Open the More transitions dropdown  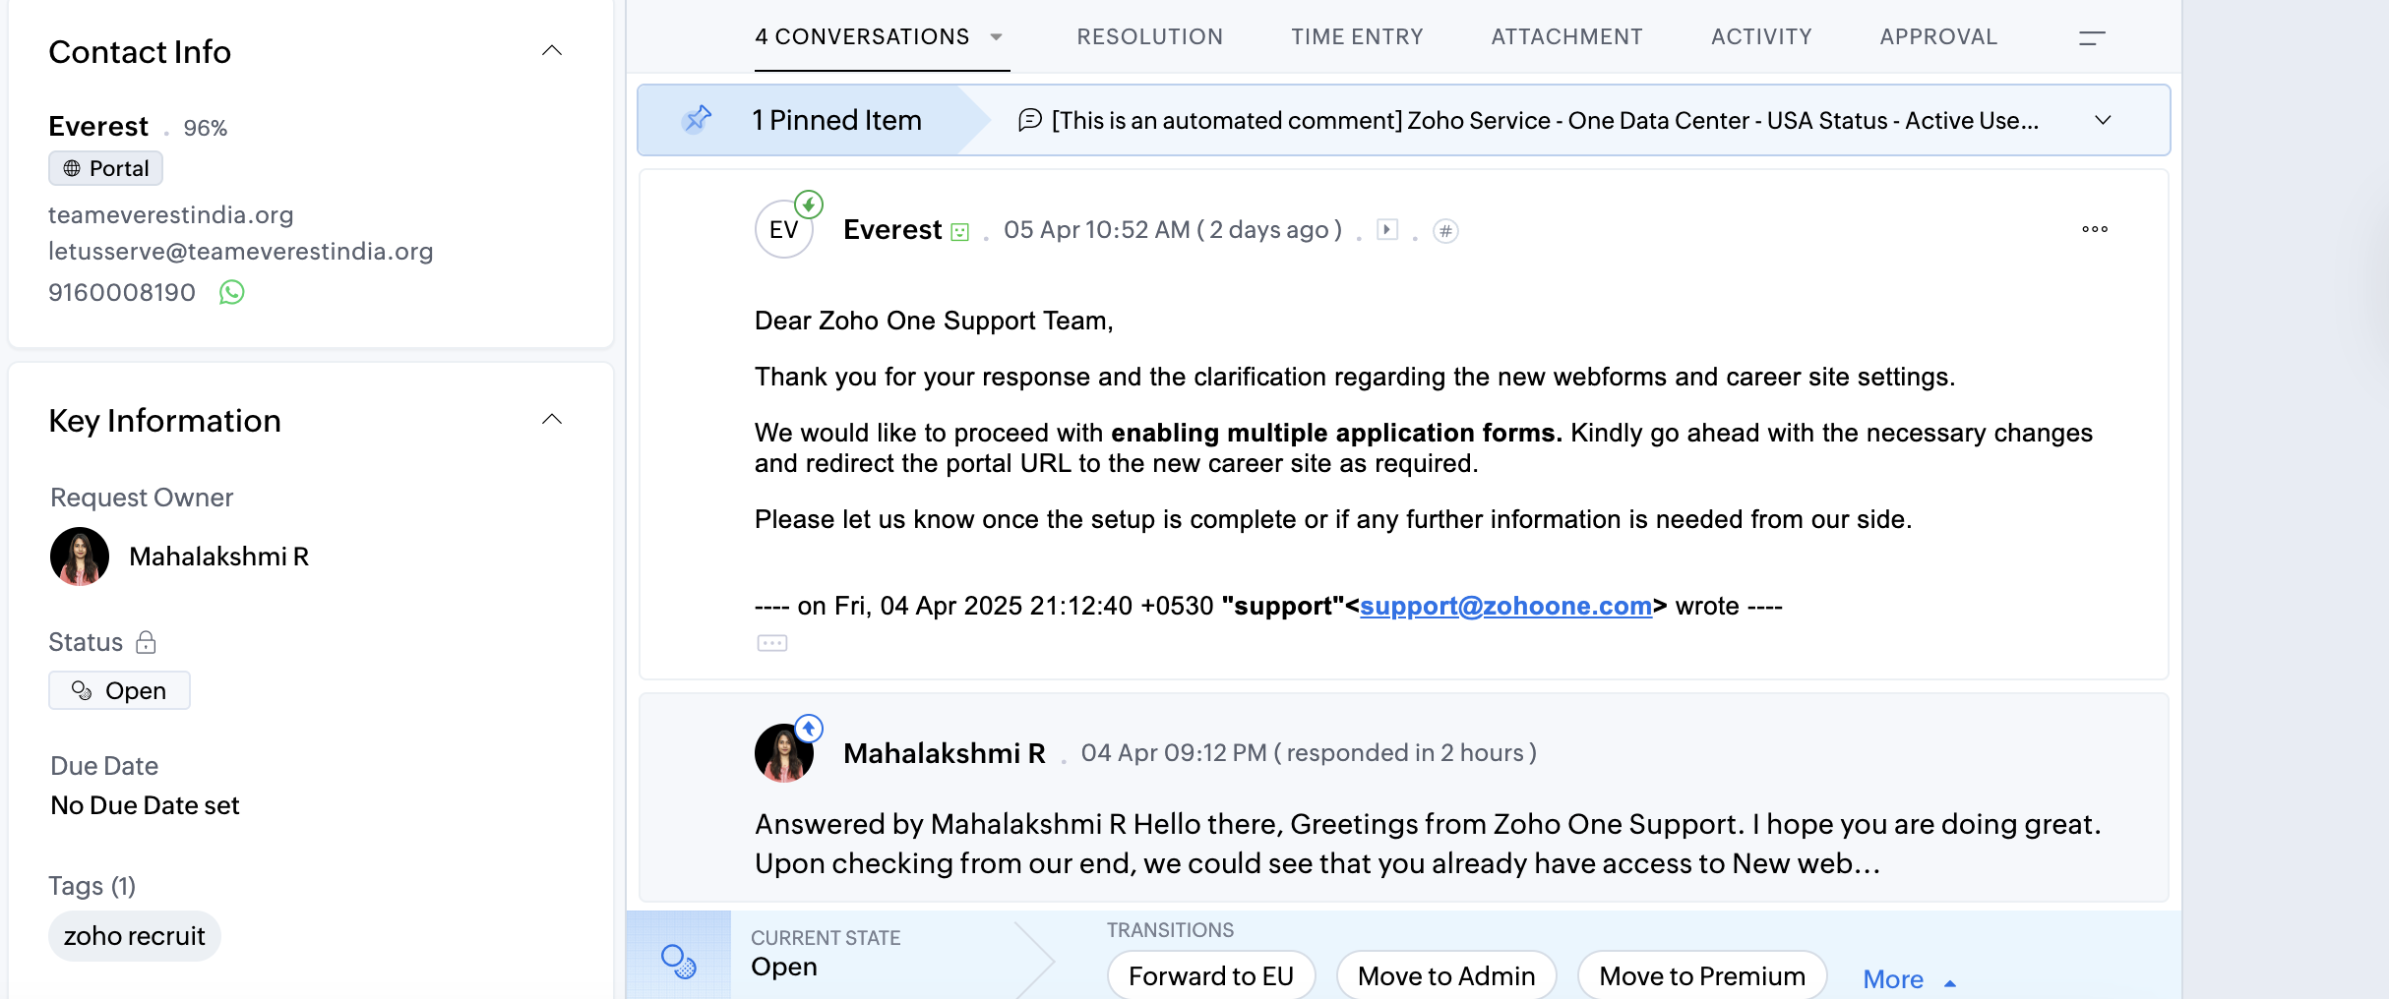(x=1910, y=979)
